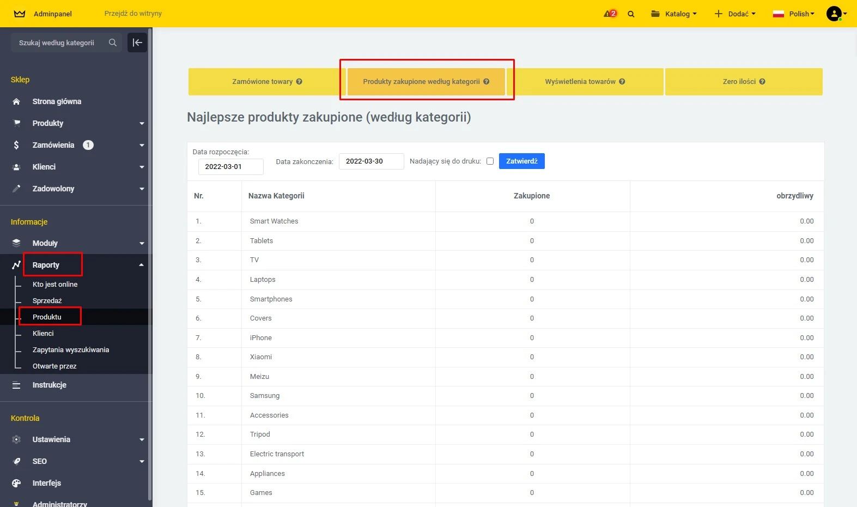
Task: Click the flag icon beside Produkty
Action: [16, 123]
